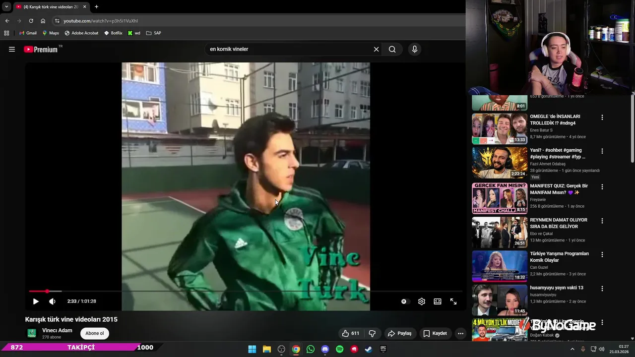This screenshot has height=357, width=635.
Task: Open the Chrome apps grid shortcut
Action: click(x=6, y=33)
